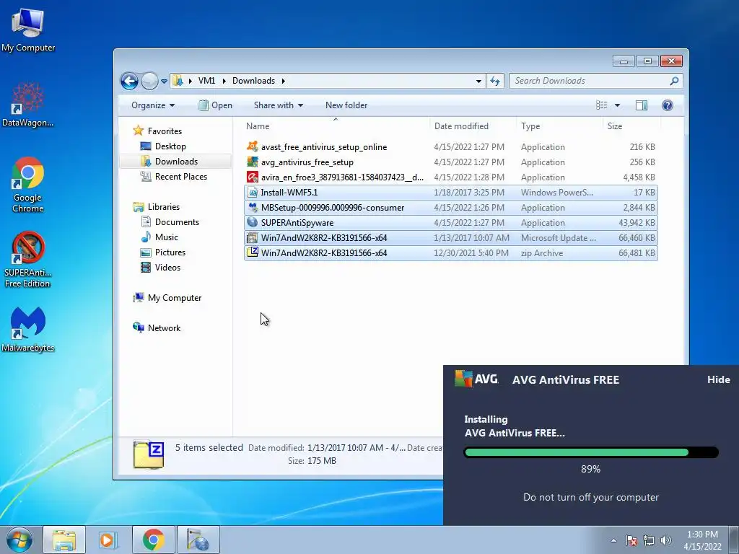Click the Search Downloads field
This screenshot has width=739, height=554.
tap(590, 81)
